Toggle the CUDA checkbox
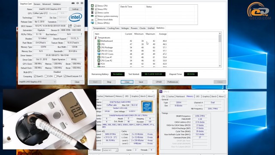 (x=46, y=76)
